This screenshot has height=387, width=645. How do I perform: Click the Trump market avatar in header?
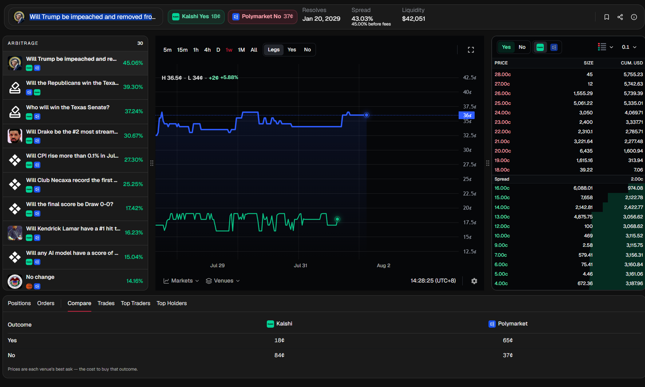point(19,17)
